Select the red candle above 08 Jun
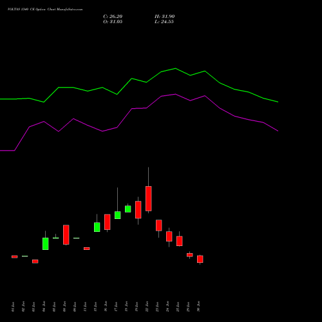Screen dimensions: 322x322 pos(66,234)
